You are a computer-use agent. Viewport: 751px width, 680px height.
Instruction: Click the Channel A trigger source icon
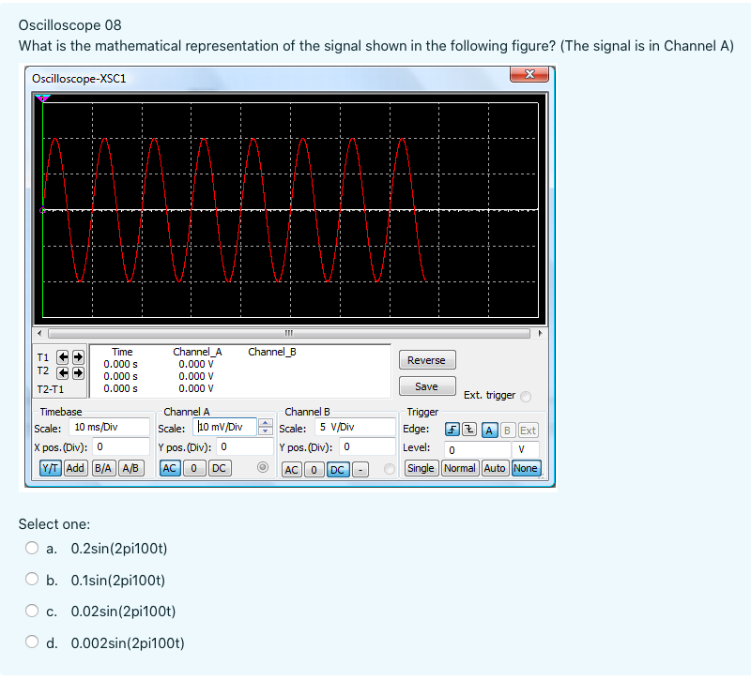(x=489, y=431)
